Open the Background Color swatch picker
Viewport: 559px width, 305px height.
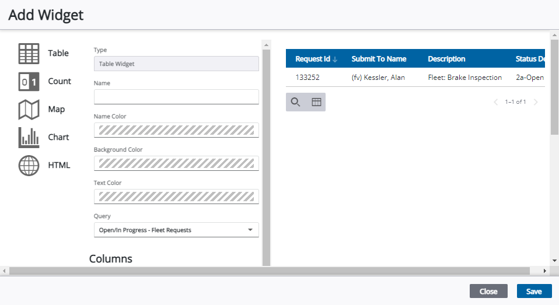pos(176,163)
